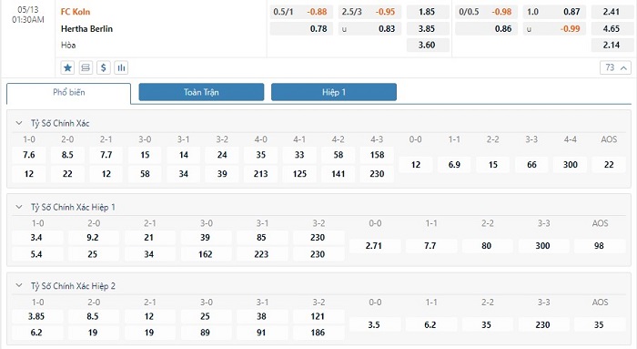637x349 pixels.
Task: Pick second-half AOS odds 35
Action: point(599,325)
